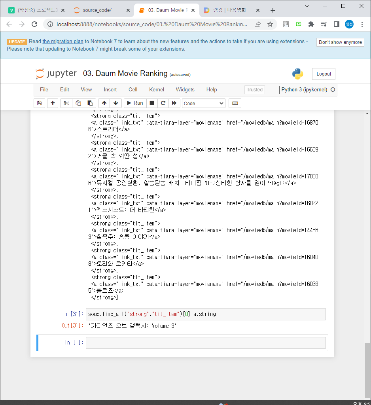Click the green extension icon
Image resolution: width=371 pixels, height=405 pixels.
299,24
